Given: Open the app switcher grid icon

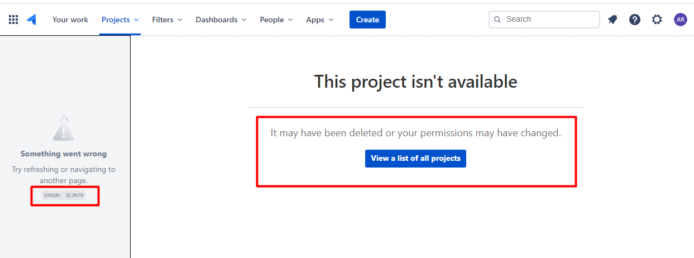Looking at the screenshot, I should pyautogui.click(x=13, y=20).
